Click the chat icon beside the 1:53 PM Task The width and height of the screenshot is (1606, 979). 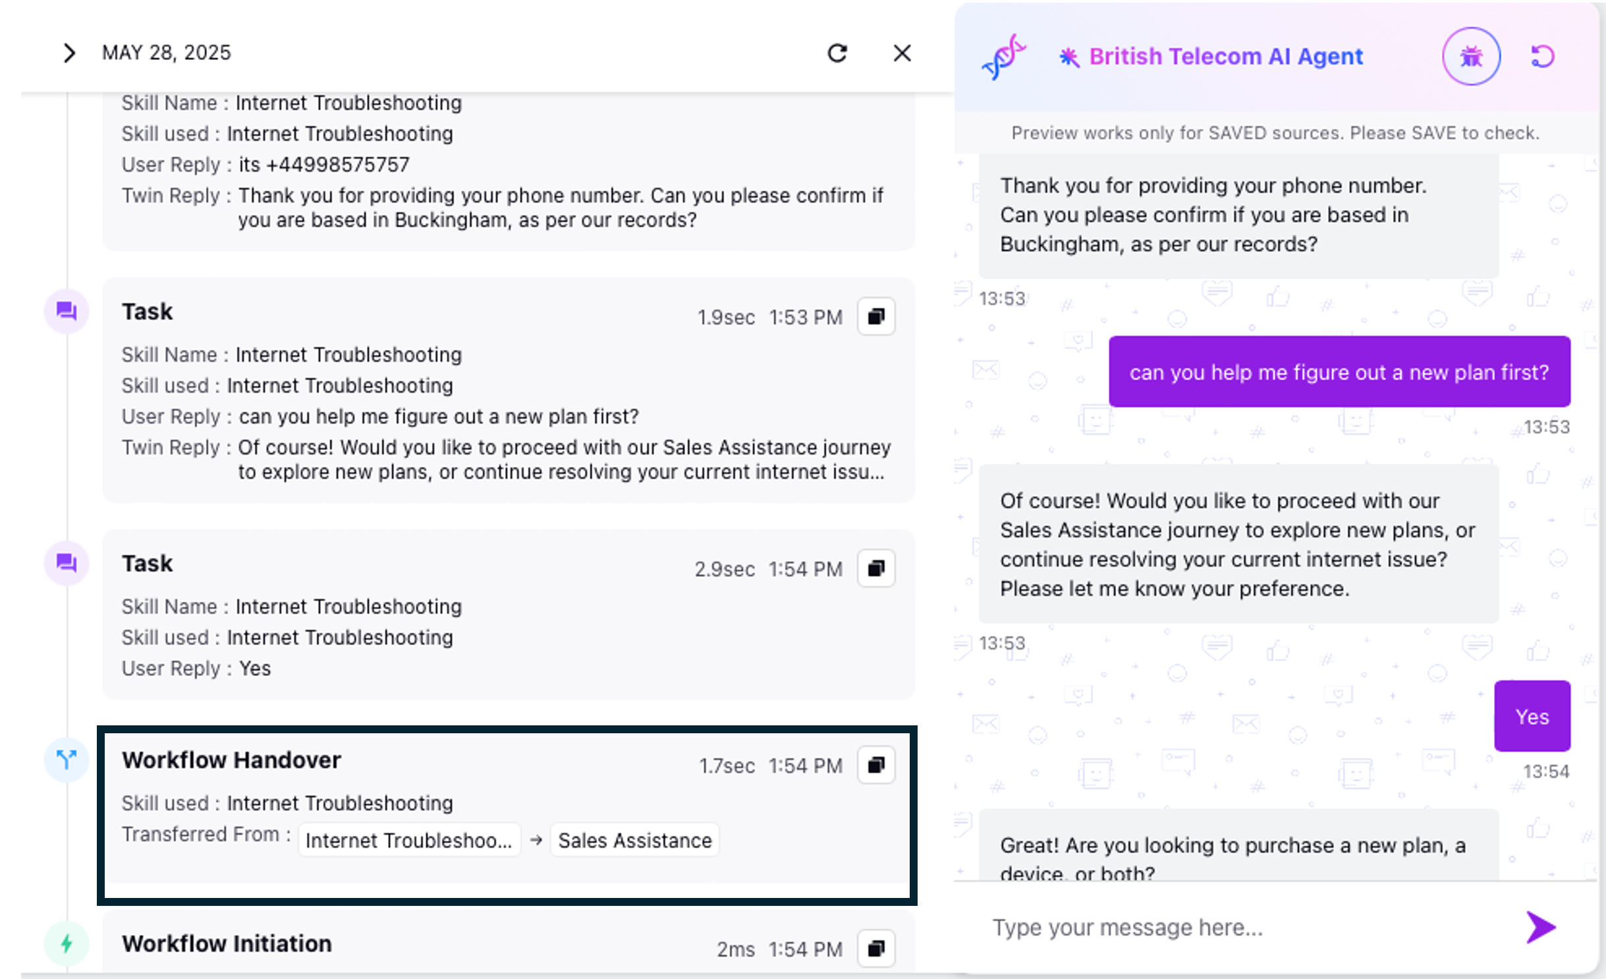67,311
